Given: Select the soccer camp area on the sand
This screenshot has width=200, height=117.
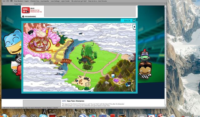Looking at the screenshot, I should 82,80.
